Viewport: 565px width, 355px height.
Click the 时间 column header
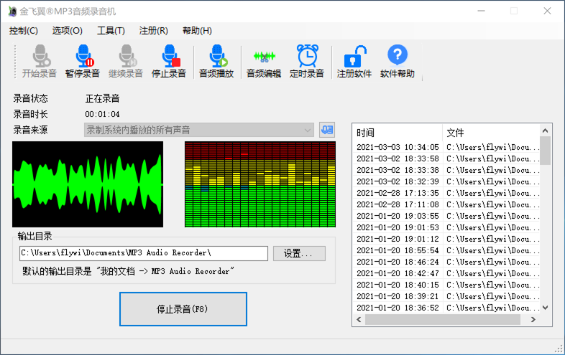pyautogui.click(x=397, y=133)
